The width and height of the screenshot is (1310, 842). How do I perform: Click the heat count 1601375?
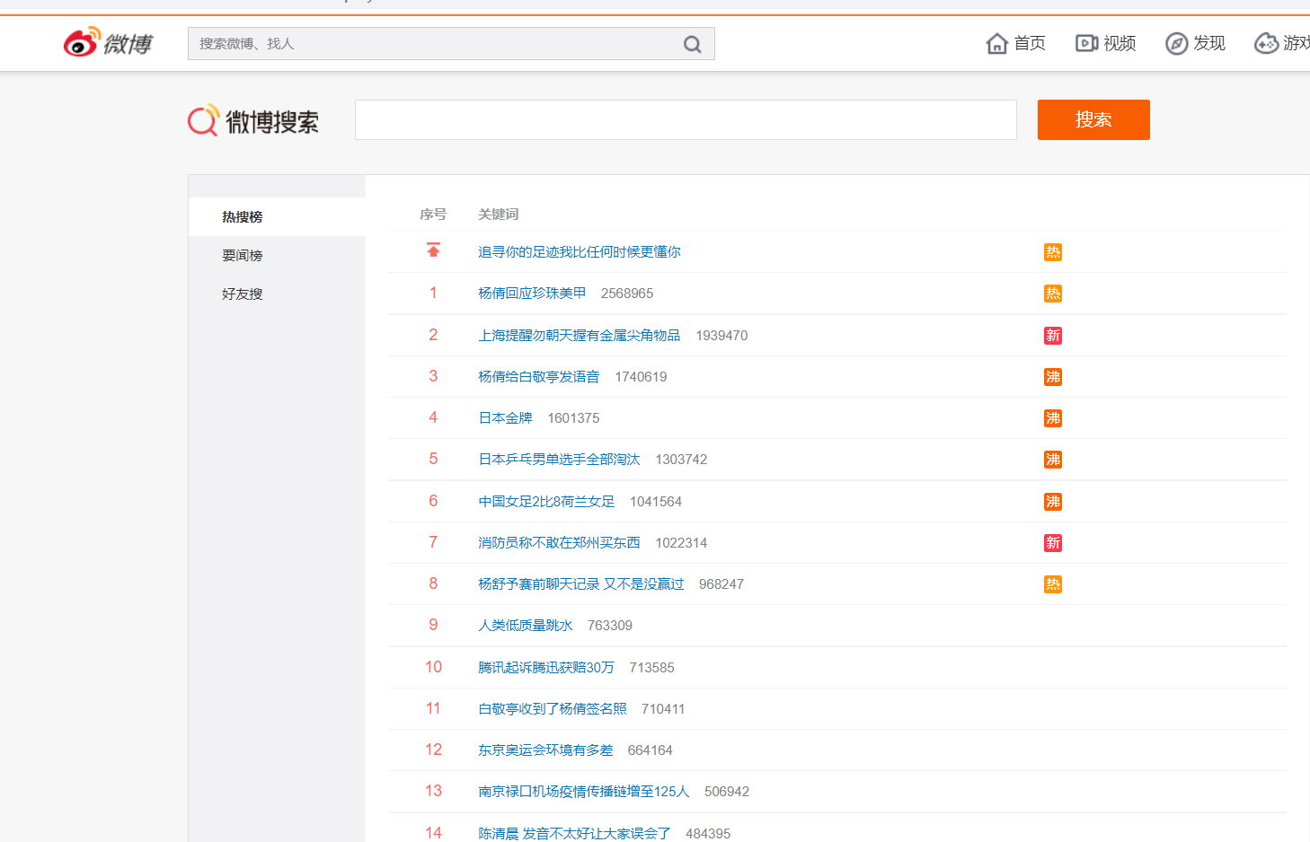pos(573,418)
